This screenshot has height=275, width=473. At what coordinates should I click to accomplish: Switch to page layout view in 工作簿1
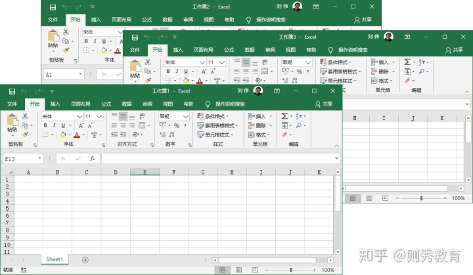pyautogui.click(x=238, y=270)
